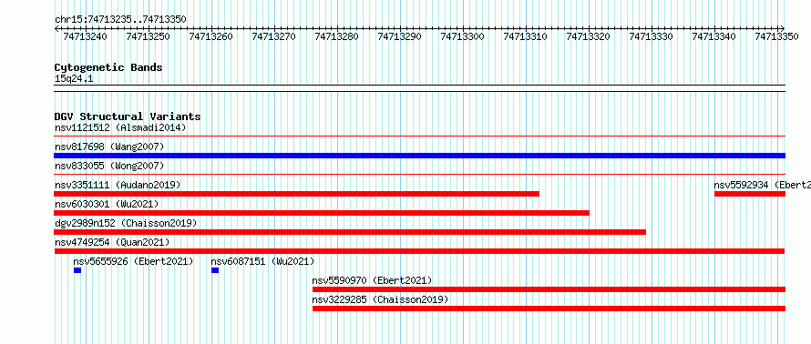The image size is (811, 344).
Task: Select the red nsv4749254 variant bar
Action: click(419, 251)
